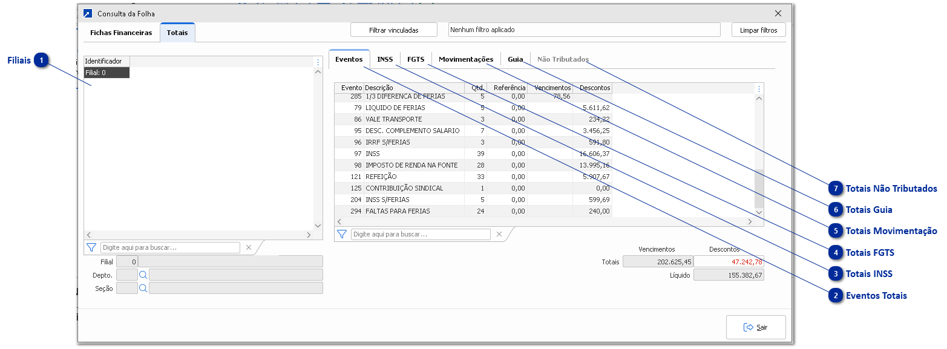The image size is (947, 349).
Task: Sort by the Qtd. column header
Action: point(475,88)
